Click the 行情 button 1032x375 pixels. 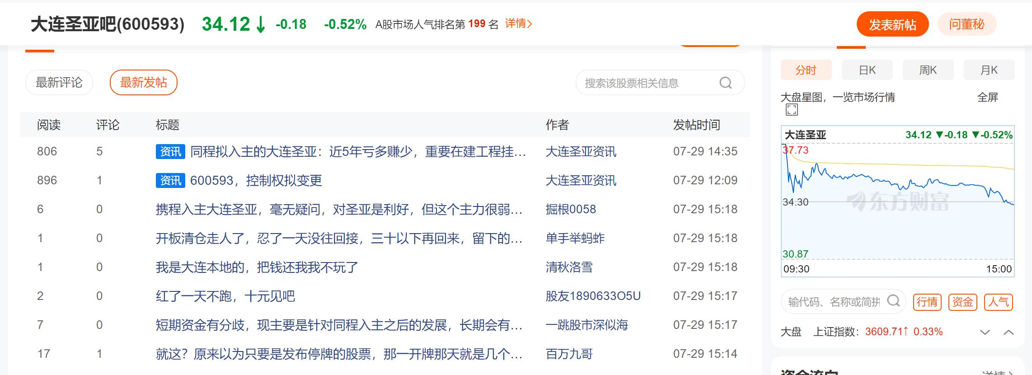[927, 302]
